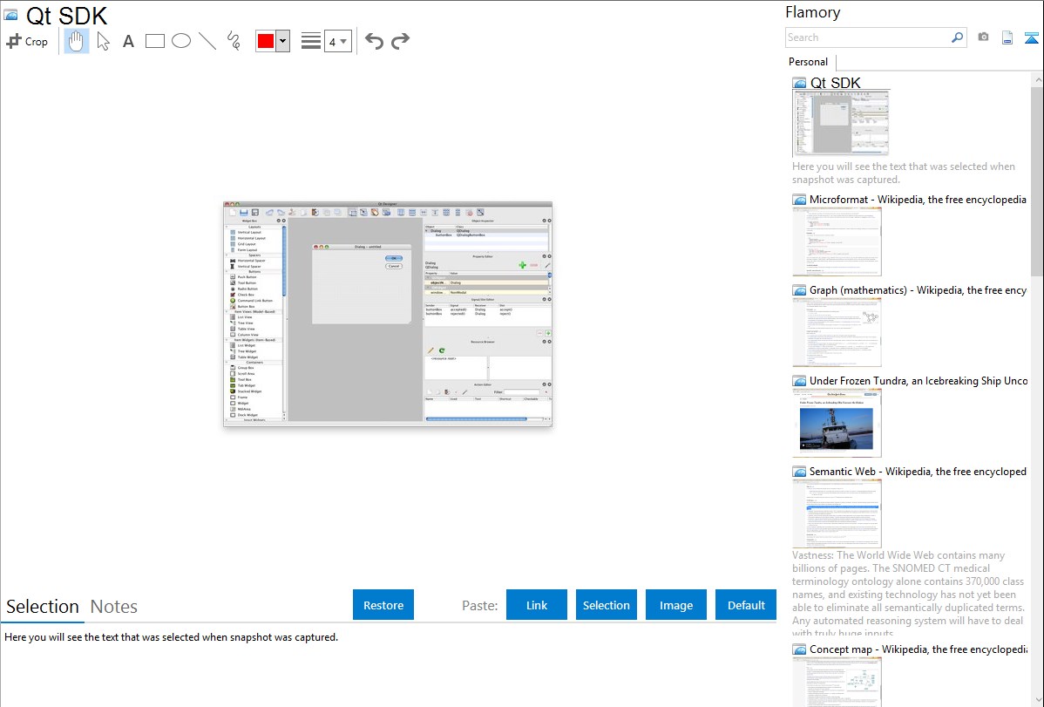The width and height of the screenshot is (1044, 707).
Task: Open the color picker dropdown arrow
Action: click(x=283, y=41)
